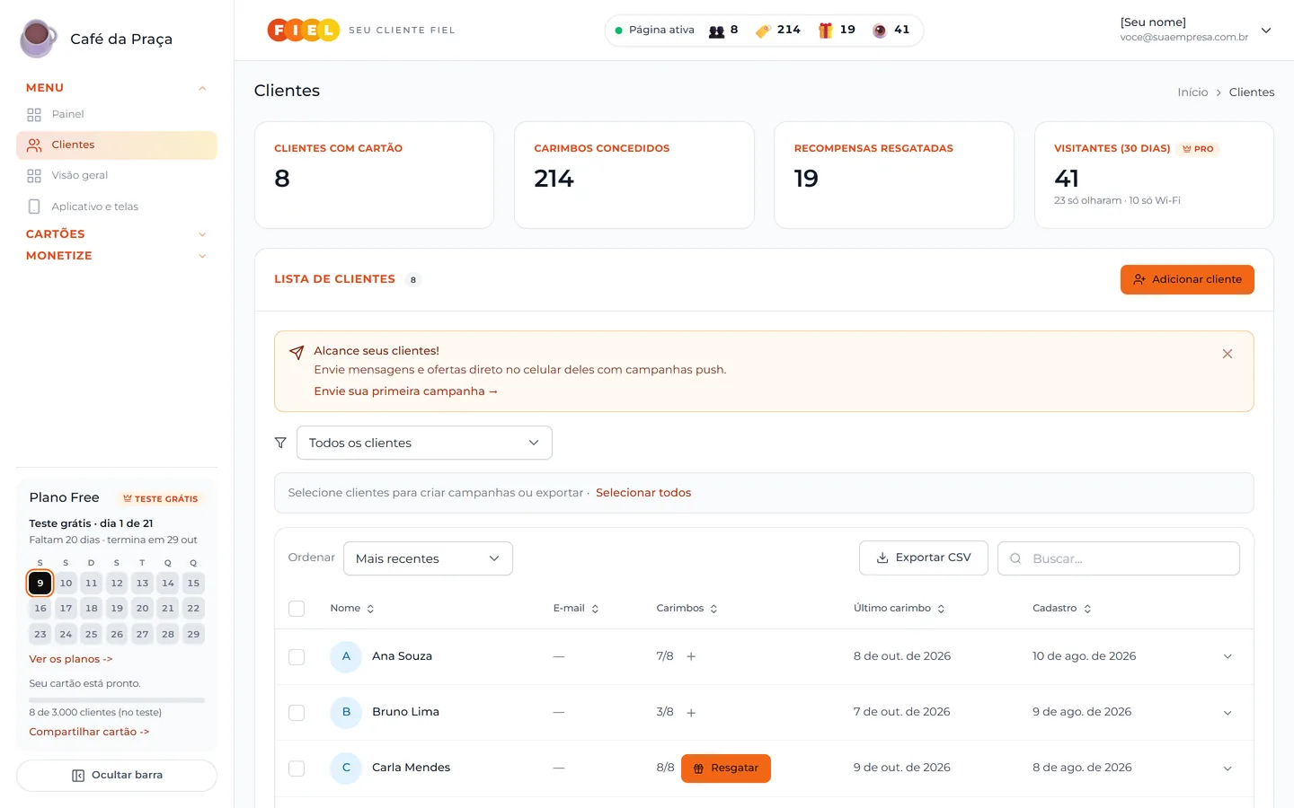Viewport: 1294px width, 808px height.
Task: Add a stamp to Ana Souza
Action: (x=691, y=656)
